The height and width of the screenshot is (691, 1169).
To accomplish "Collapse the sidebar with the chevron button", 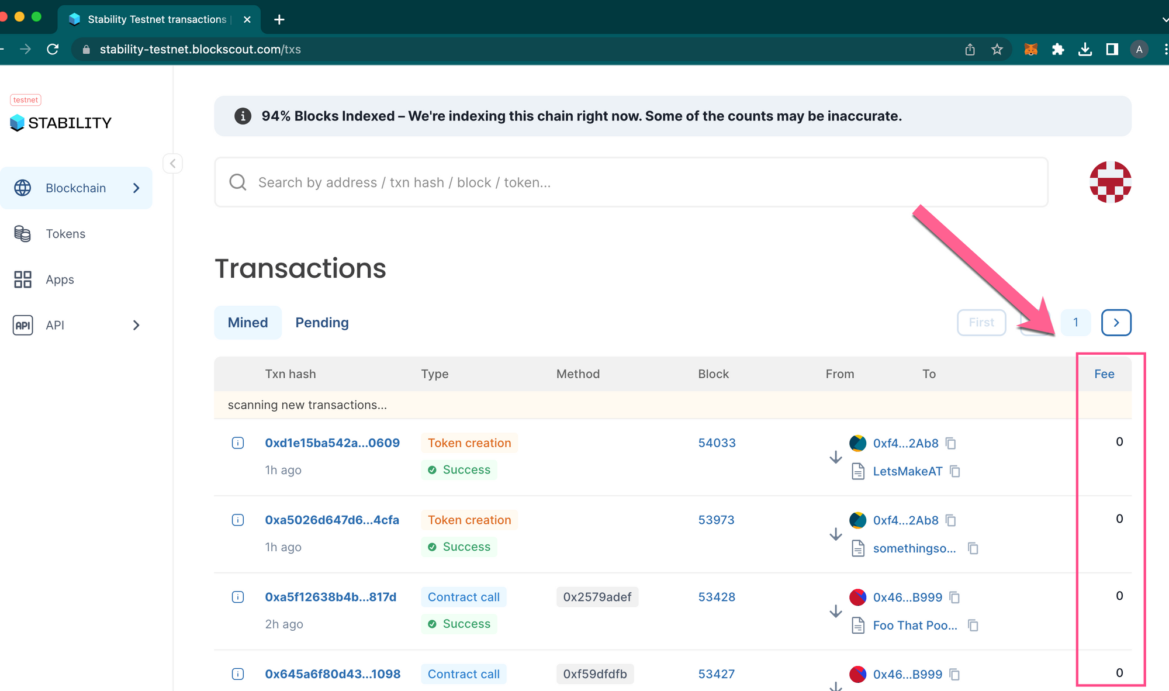I will [x=172, y=164].
